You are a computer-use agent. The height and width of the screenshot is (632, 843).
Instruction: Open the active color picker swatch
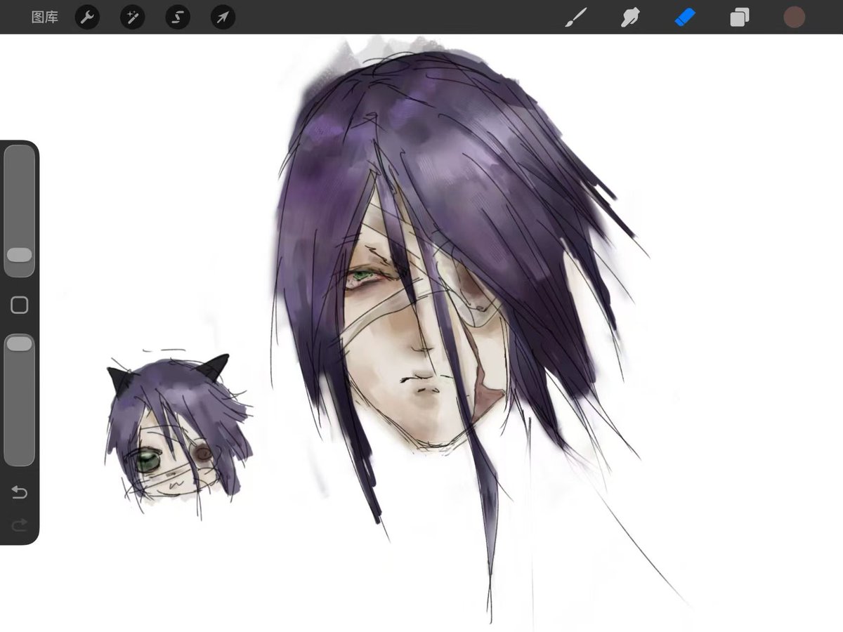pyautogui.click(x=795, y=17)
